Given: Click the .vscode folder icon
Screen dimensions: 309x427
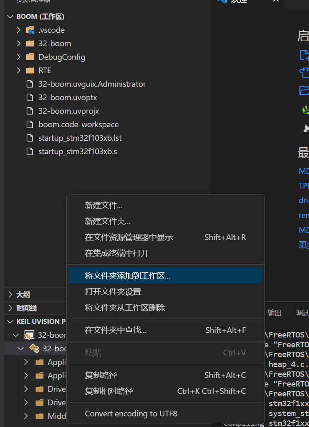Looking at the screenshot, I should [x=30, y=30].
